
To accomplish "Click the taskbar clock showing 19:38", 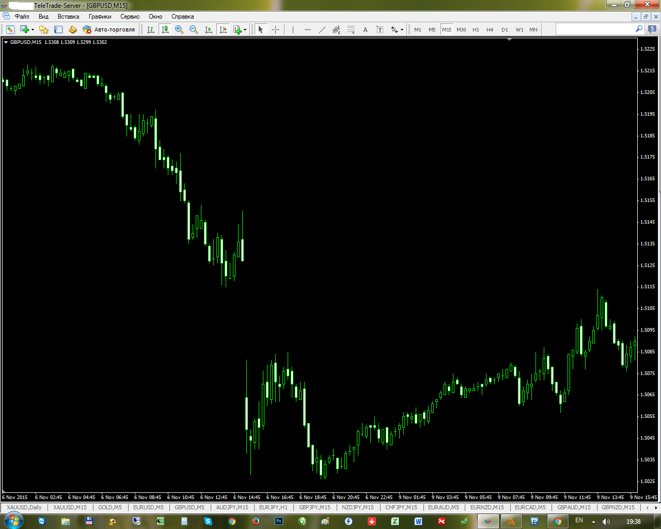I will [x=633, y=521].
